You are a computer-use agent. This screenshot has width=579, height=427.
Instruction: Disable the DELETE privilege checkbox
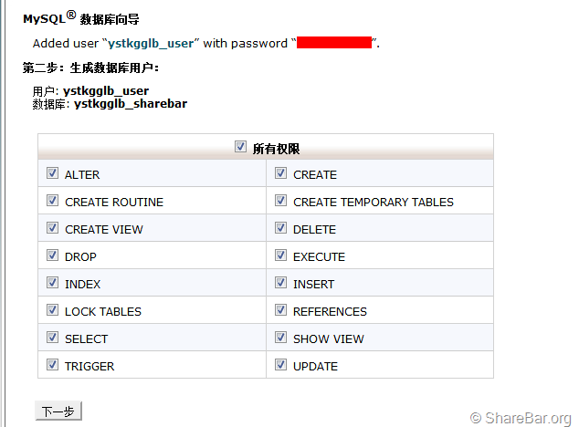(x=280, y=228)
